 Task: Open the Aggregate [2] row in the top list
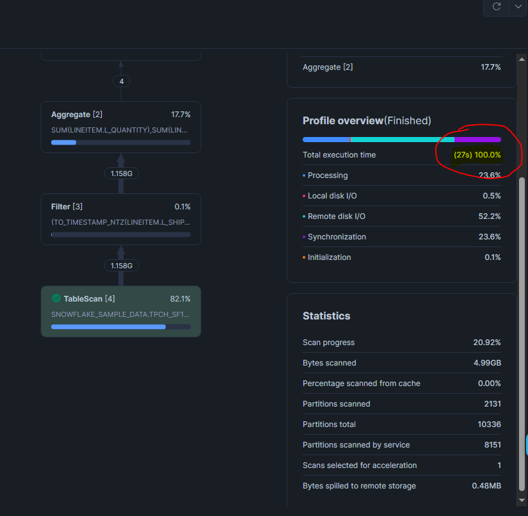point(328,67)
